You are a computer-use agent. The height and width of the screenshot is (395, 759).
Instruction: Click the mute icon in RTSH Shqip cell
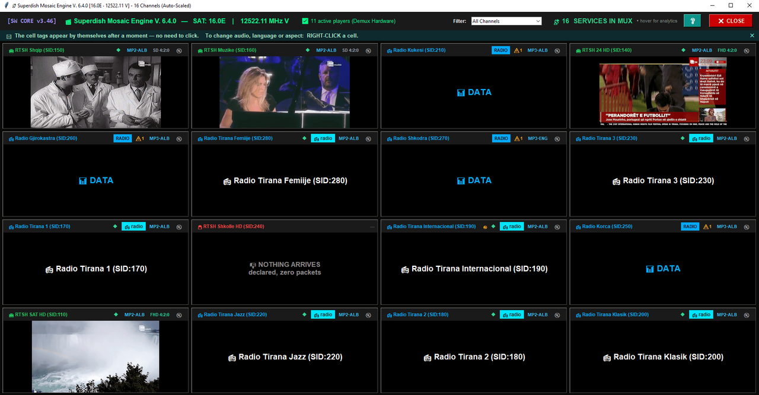click(179, 50)
